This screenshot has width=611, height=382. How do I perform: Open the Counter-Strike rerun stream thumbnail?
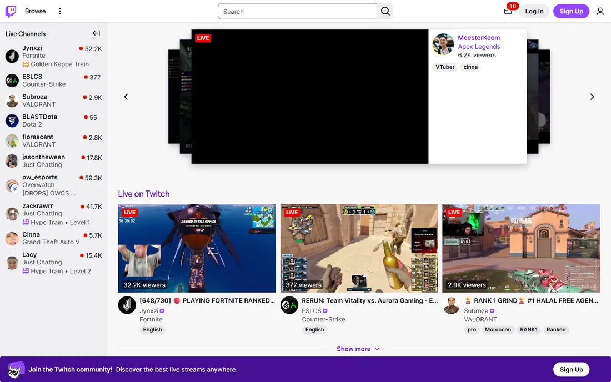(359, 248)
